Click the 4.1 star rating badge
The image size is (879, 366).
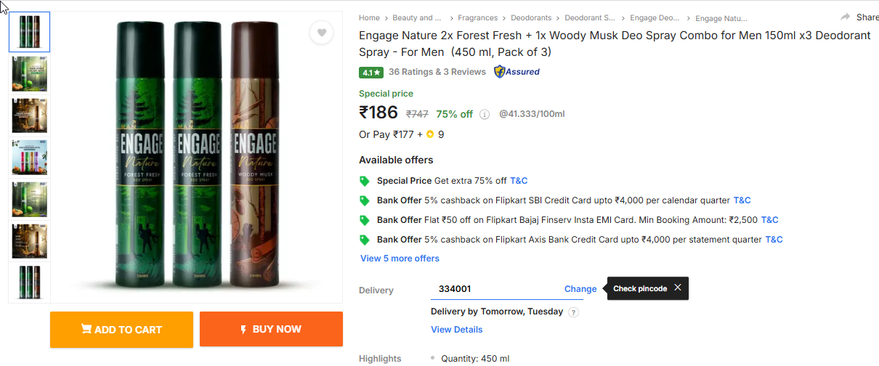(370, 73)
